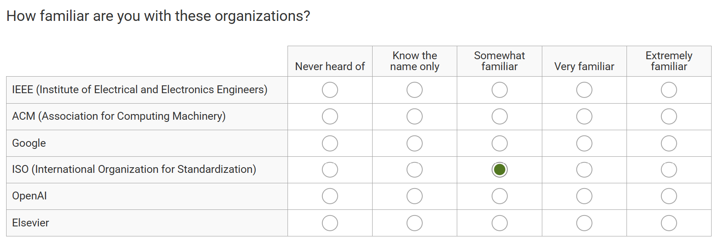Click the "Very familiar" column header
Image resolution: width=719 pixels, height=246 pixels.
(x=584, y=67)
